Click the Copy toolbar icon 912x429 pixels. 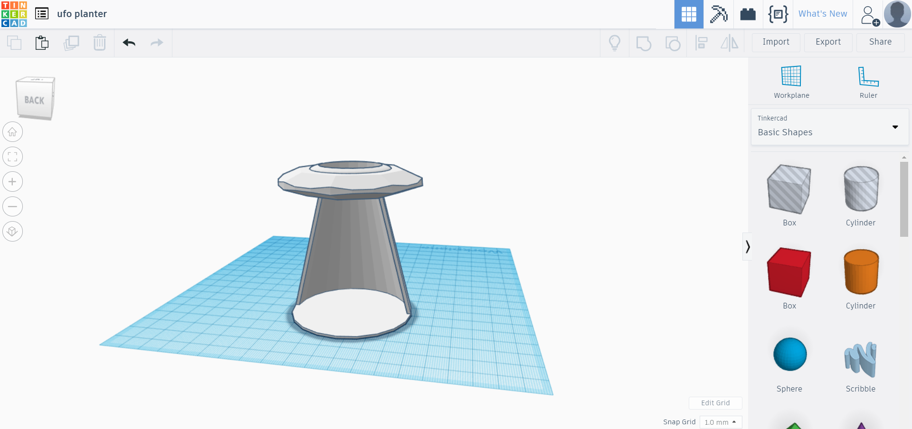click(x=14, y=43)
